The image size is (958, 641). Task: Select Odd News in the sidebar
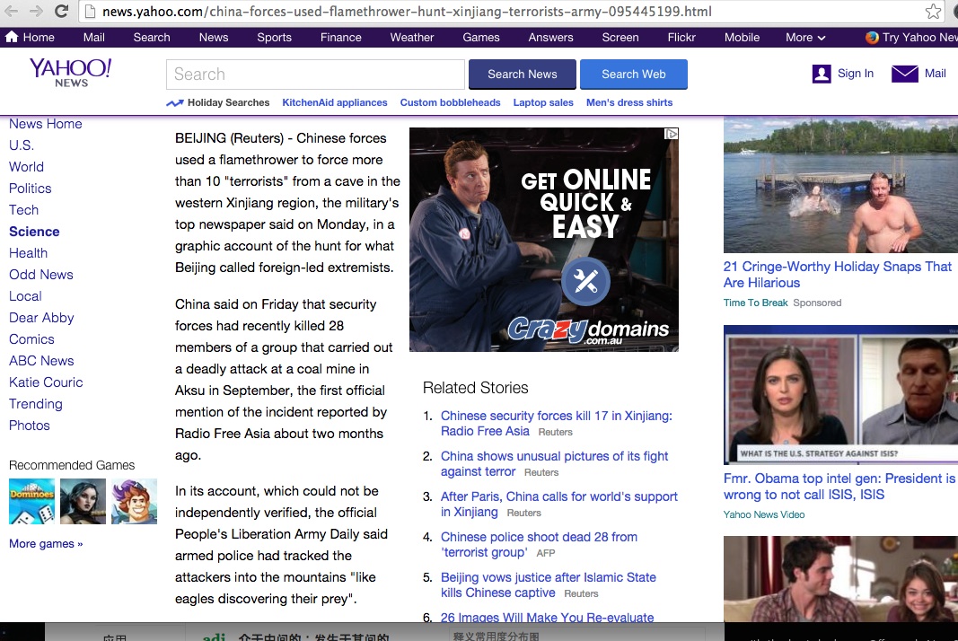(41, 275)
